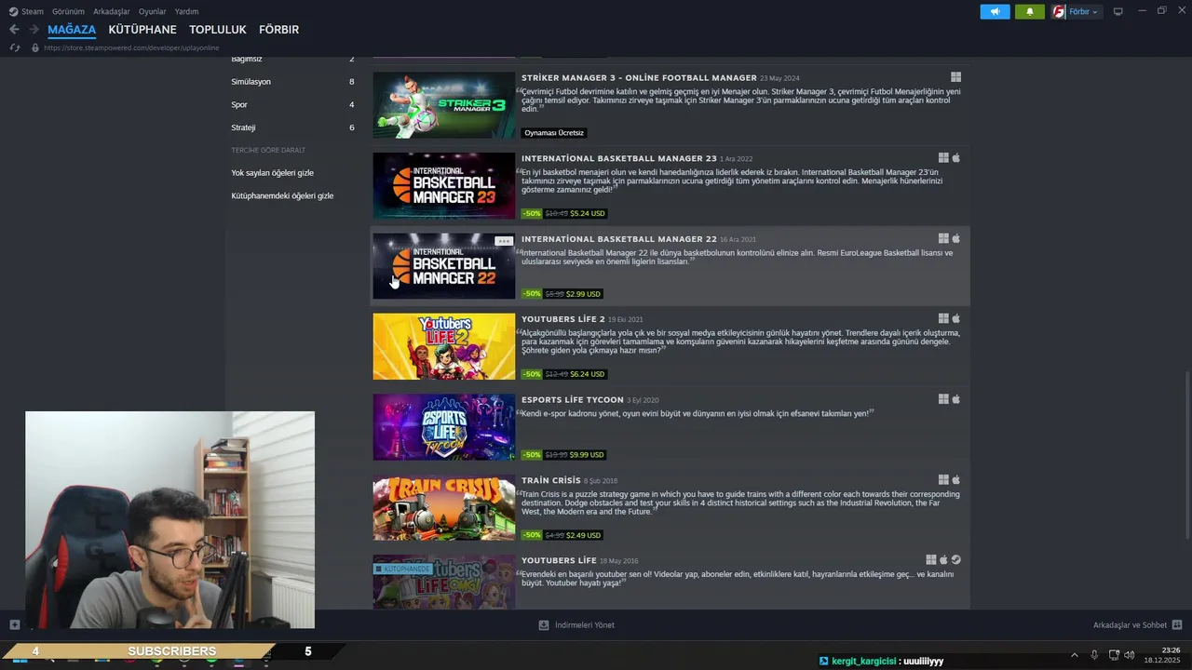Screen dimensions: 1192x670
Task: Click the padlock icon beside the URL
Action: click(x=35, y=47)
